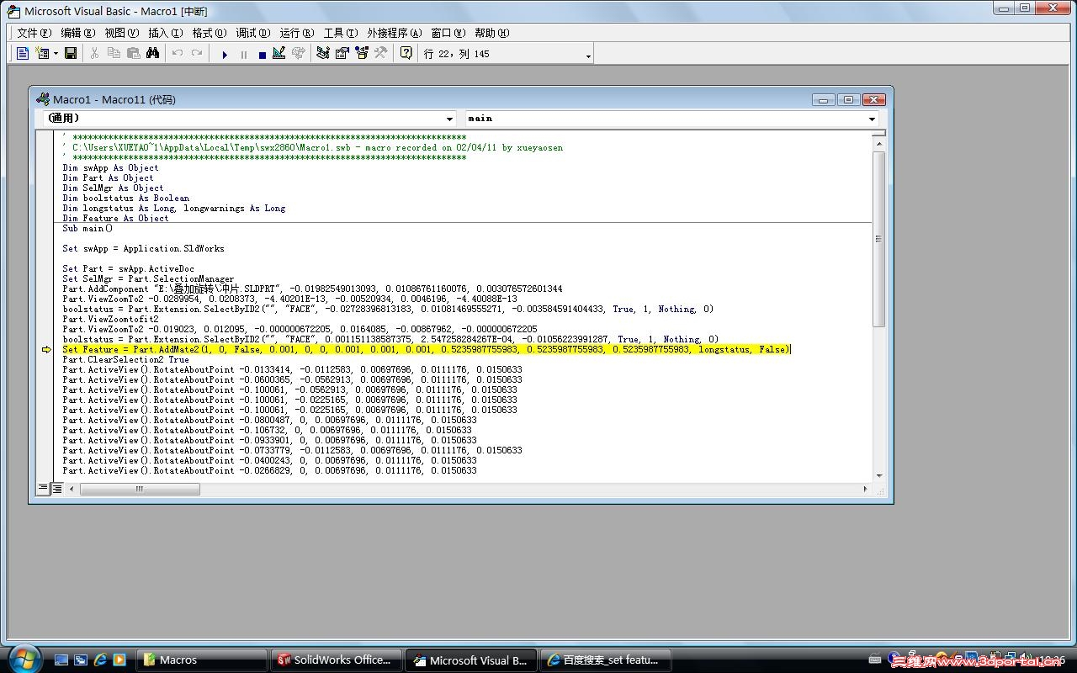Click the Microsoft Visual Basic taskbar button
Image resolution: width=1077 pixels, height=673 pixels.
click(473, 660)
